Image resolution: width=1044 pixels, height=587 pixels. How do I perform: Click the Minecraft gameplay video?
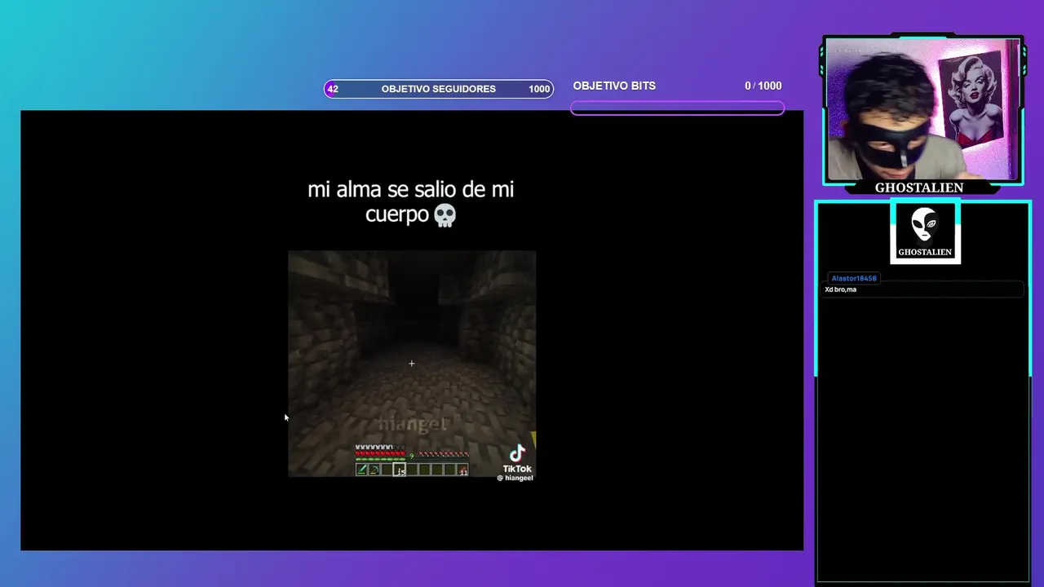[x=412, y=364]
